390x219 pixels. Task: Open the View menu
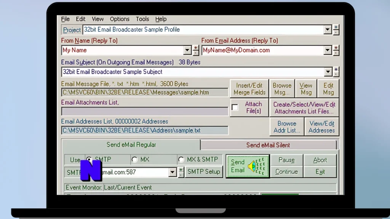(x=97, y=19)
